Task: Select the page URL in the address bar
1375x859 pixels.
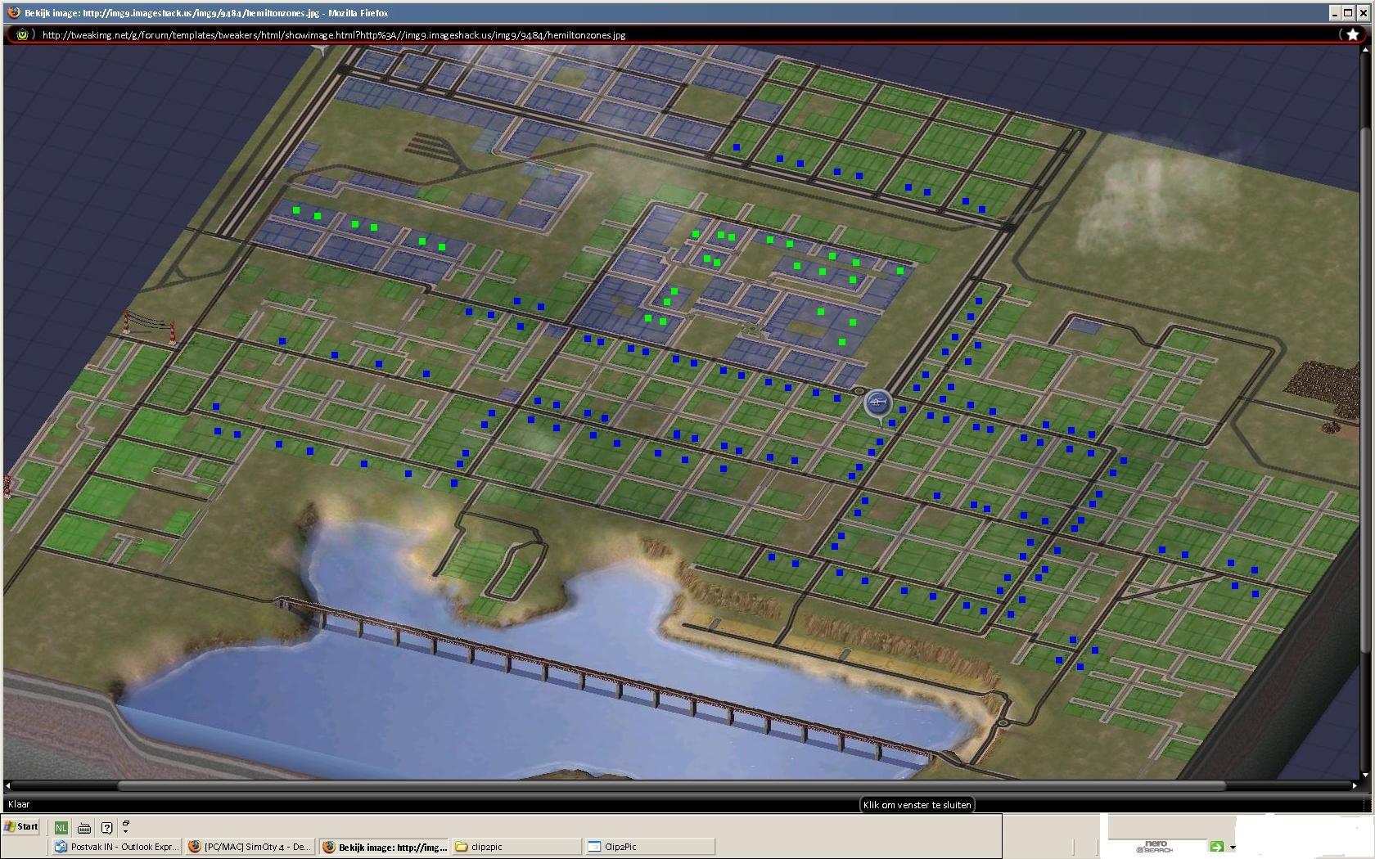Action: point(334,35)
